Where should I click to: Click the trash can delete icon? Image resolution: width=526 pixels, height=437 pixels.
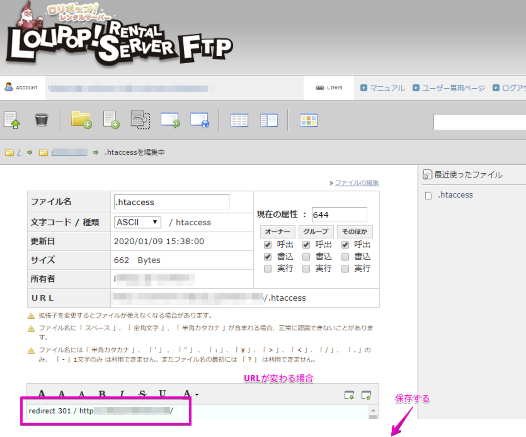[41, 120]
